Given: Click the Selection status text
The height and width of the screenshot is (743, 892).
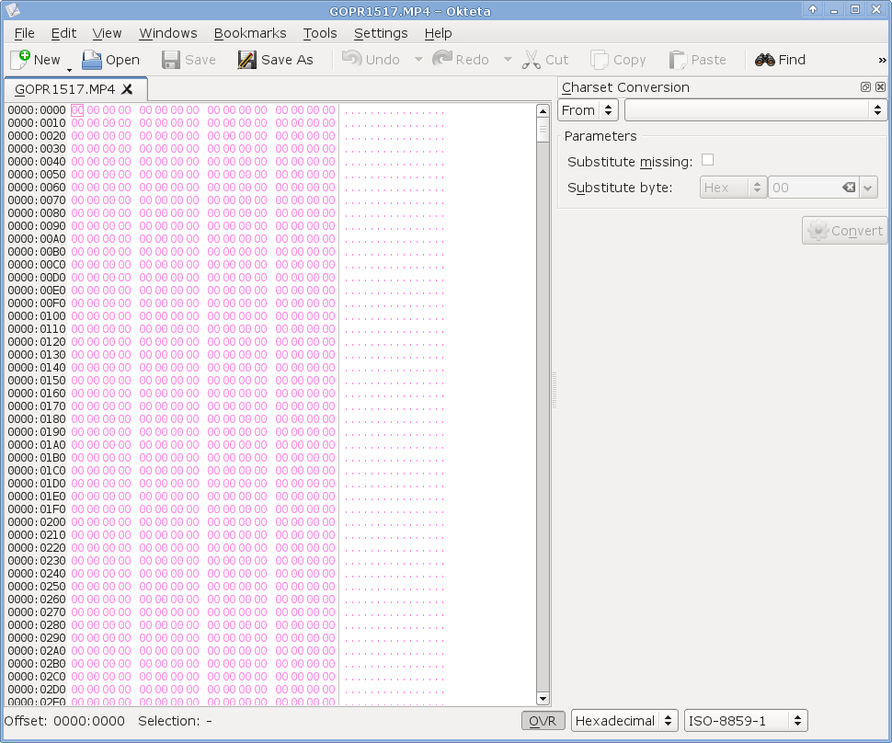Looking at the screenshot, I should 176,721.
